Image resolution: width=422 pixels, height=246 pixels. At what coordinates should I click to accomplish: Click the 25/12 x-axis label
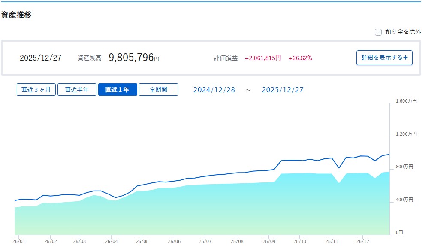362,241
